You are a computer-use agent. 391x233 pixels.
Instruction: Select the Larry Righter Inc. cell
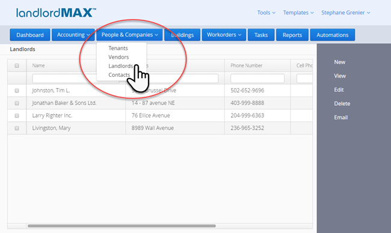tap(52, 115)
